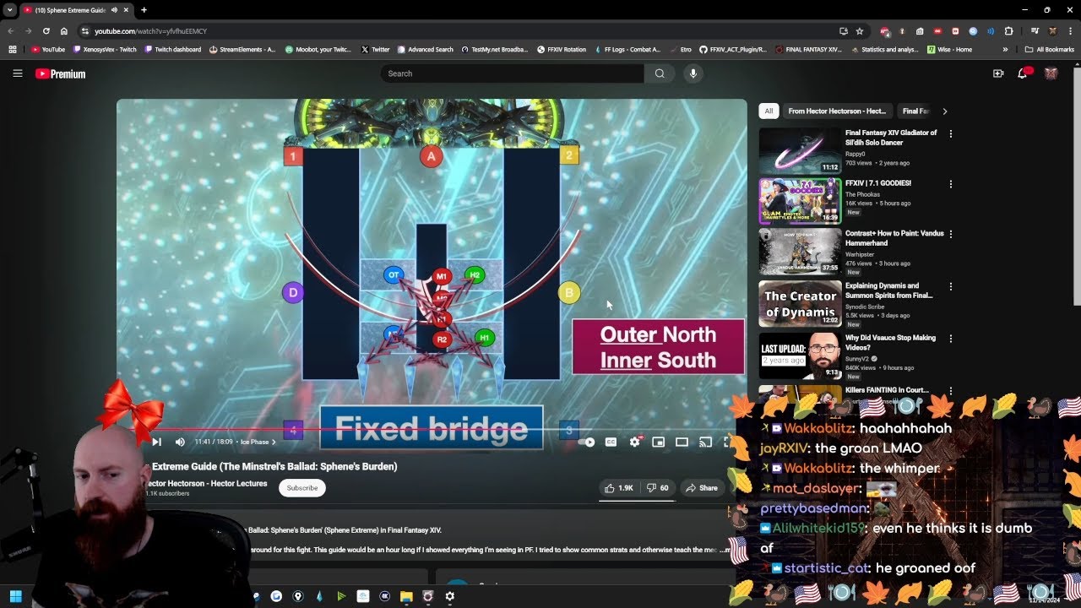Go to YouTube Premium home logo
The height and width of the screenshot is (608, 1081).
pyautogui.click(x=60, y=74)
